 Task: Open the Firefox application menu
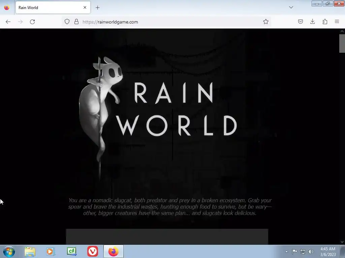[x=337, y=21]
